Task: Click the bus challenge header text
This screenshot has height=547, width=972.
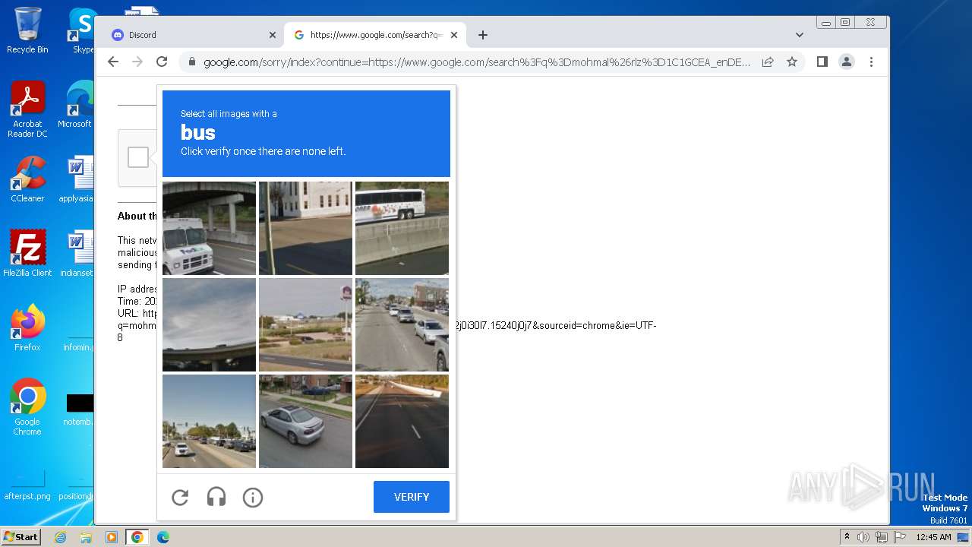Action: (198, 132)
